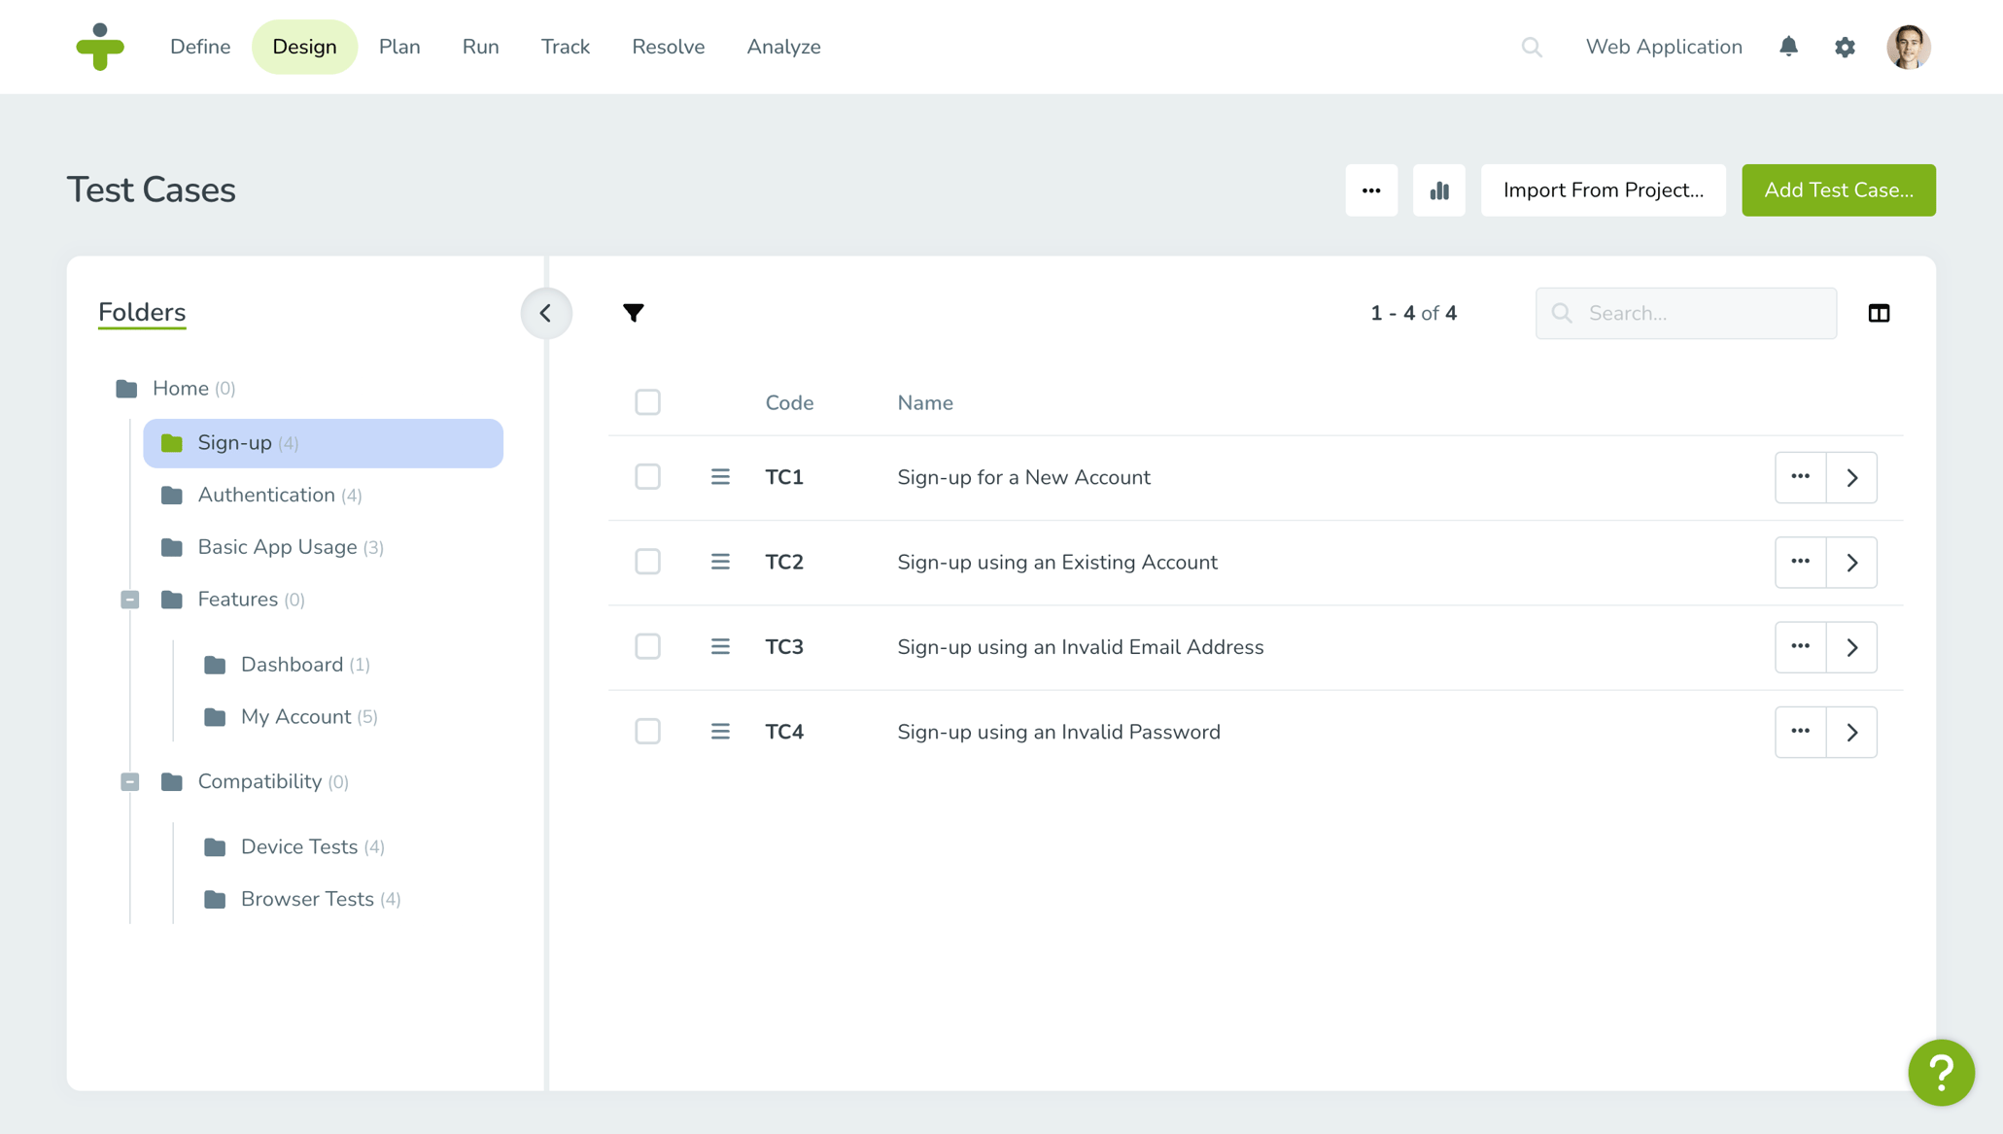2003x1134 pixels.
Task: Click the filter funnel icon
Action: [633, 313]
